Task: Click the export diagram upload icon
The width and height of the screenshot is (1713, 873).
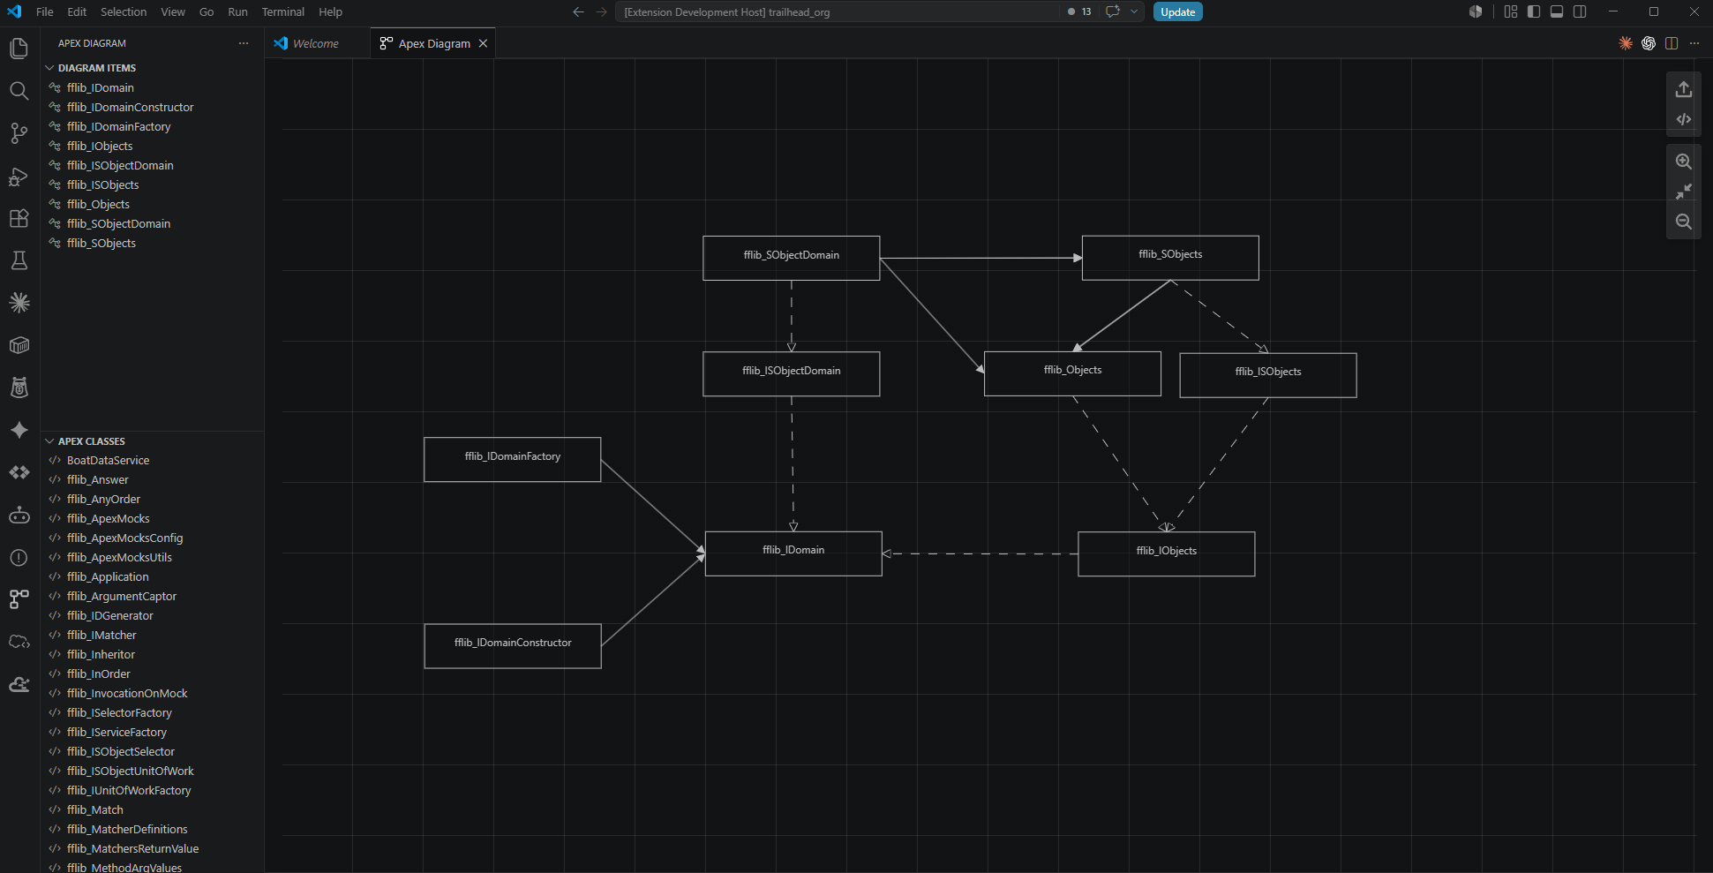Action: coord(1684,89)
